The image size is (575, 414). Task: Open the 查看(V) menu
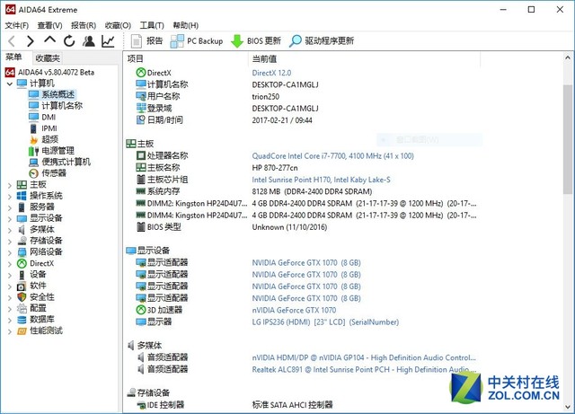coord(49,25)
